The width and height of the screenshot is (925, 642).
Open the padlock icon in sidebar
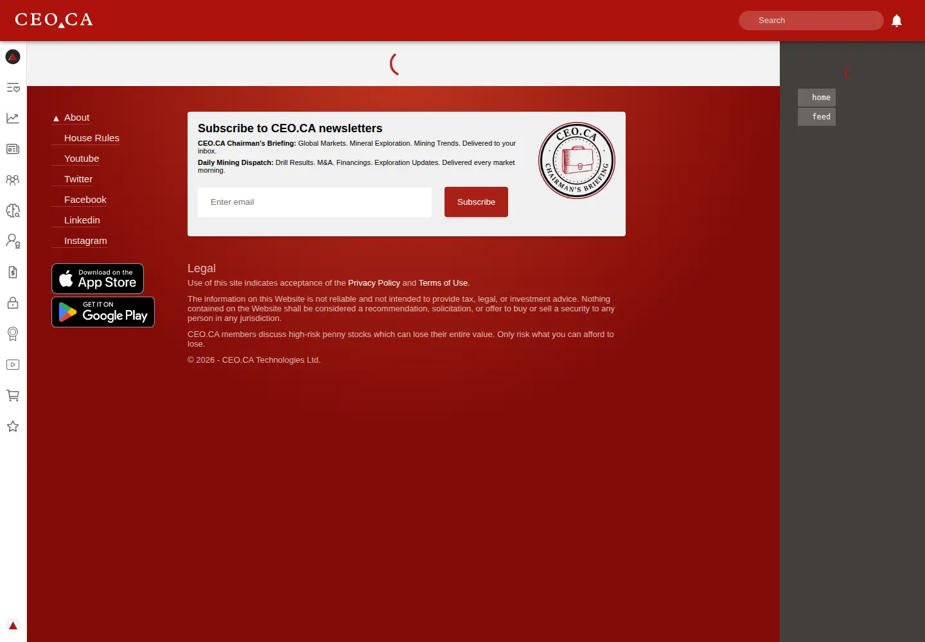pos(13,303)
